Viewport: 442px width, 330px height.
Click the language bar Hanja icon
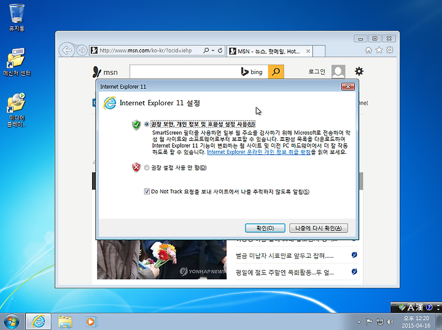419,307
